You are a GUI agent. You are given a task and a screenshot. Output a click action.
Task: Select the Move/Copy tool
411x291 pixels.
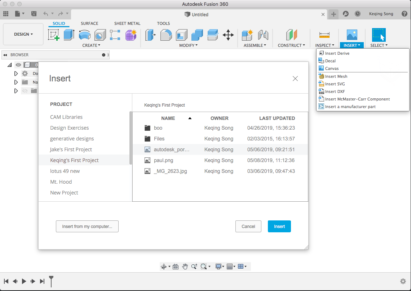point(228,35)
